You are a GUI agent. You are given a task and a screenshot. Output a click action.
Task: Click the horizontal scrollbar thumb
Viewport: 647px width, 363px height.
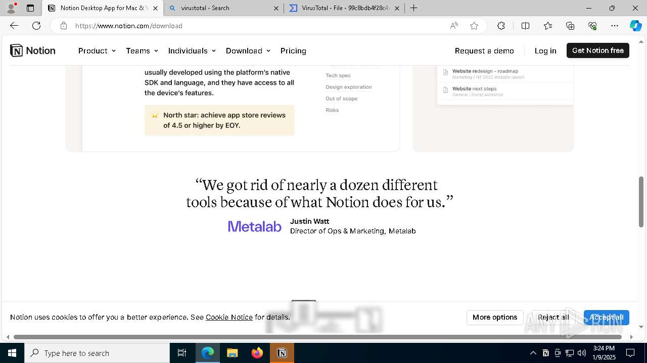[x=318, y=337]
